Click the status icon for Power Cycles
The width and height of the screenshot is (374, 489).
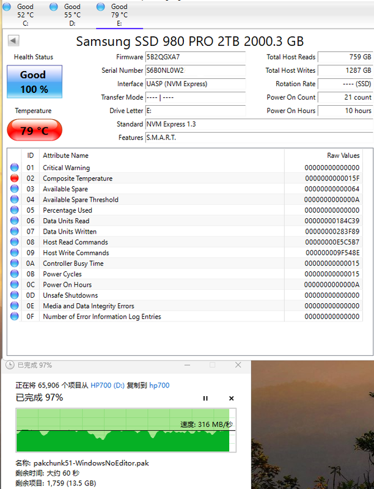tap(14, 274)
